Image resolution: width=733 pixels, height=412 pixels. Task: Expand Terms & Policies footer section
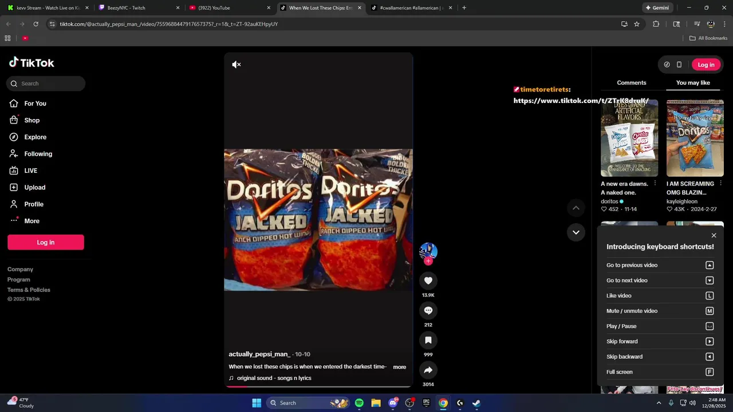[x=29, y=290]
